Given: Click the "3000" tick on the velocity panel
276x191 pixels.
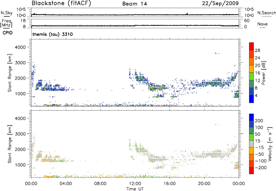Looking at the screenshot, I should pyautogui.click(x=20, y=134).
